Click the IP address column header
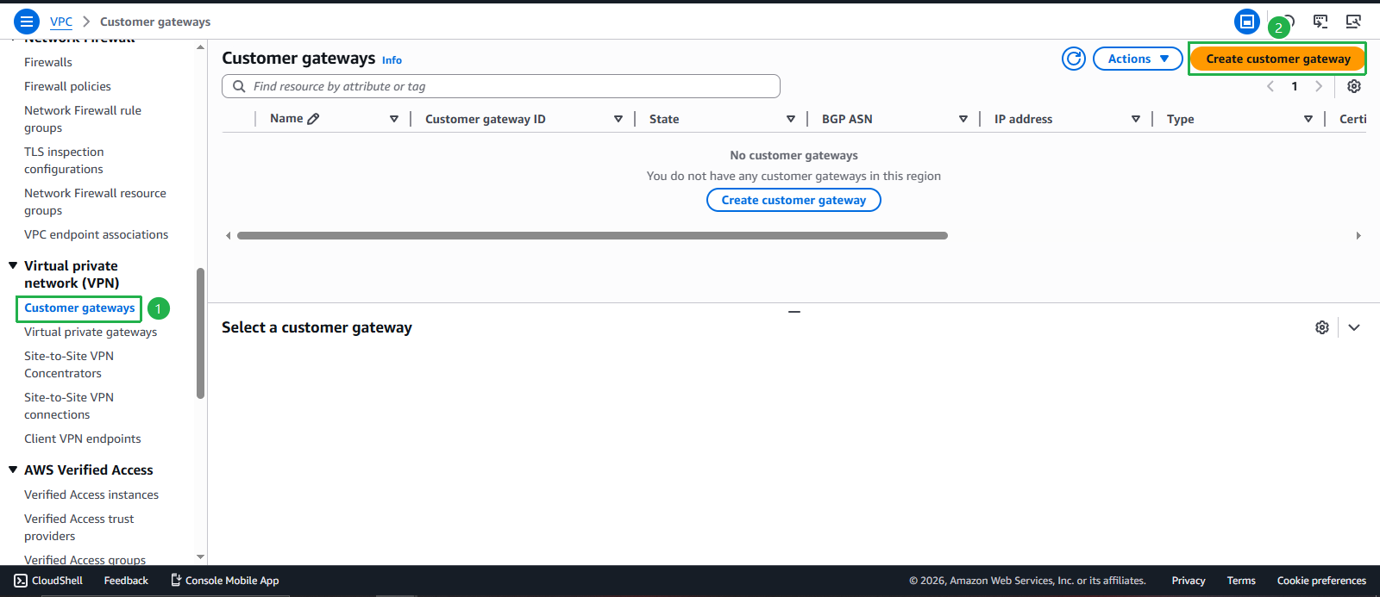The width and height of the screenshot is (1380, 597). [1023, 119]
